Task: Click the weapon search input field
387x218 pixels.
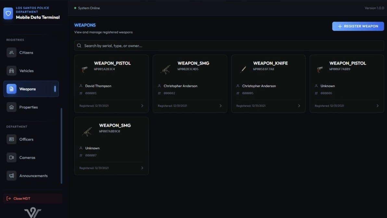Action: click(229, 46)
